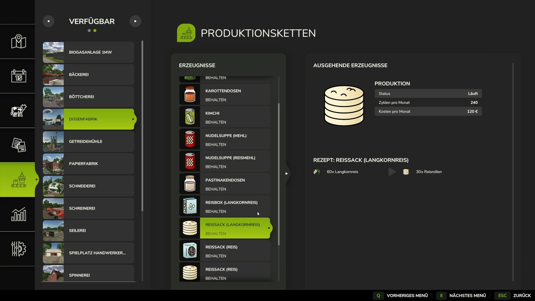Click ESC Zurück button
Image resolution: width=535 pixels, height=301 pixels.
[x=512, y=295]
